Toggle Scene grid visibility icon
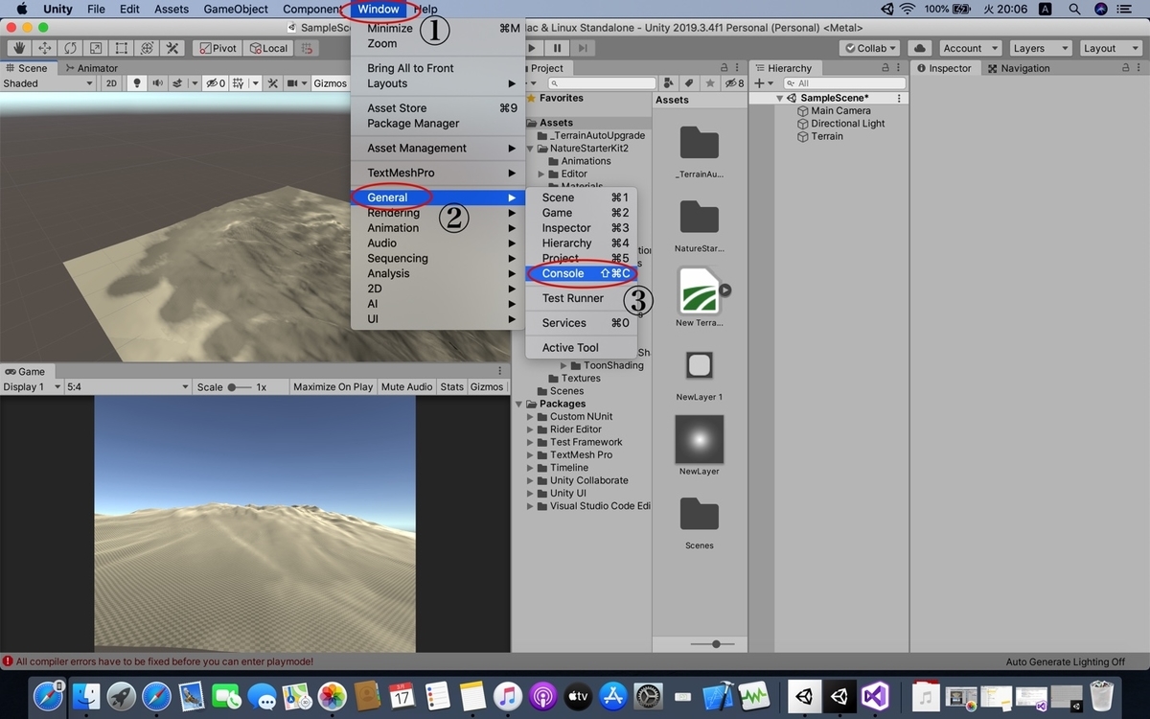Screen dimensions: 1150x719 click(x=240, y=83)
